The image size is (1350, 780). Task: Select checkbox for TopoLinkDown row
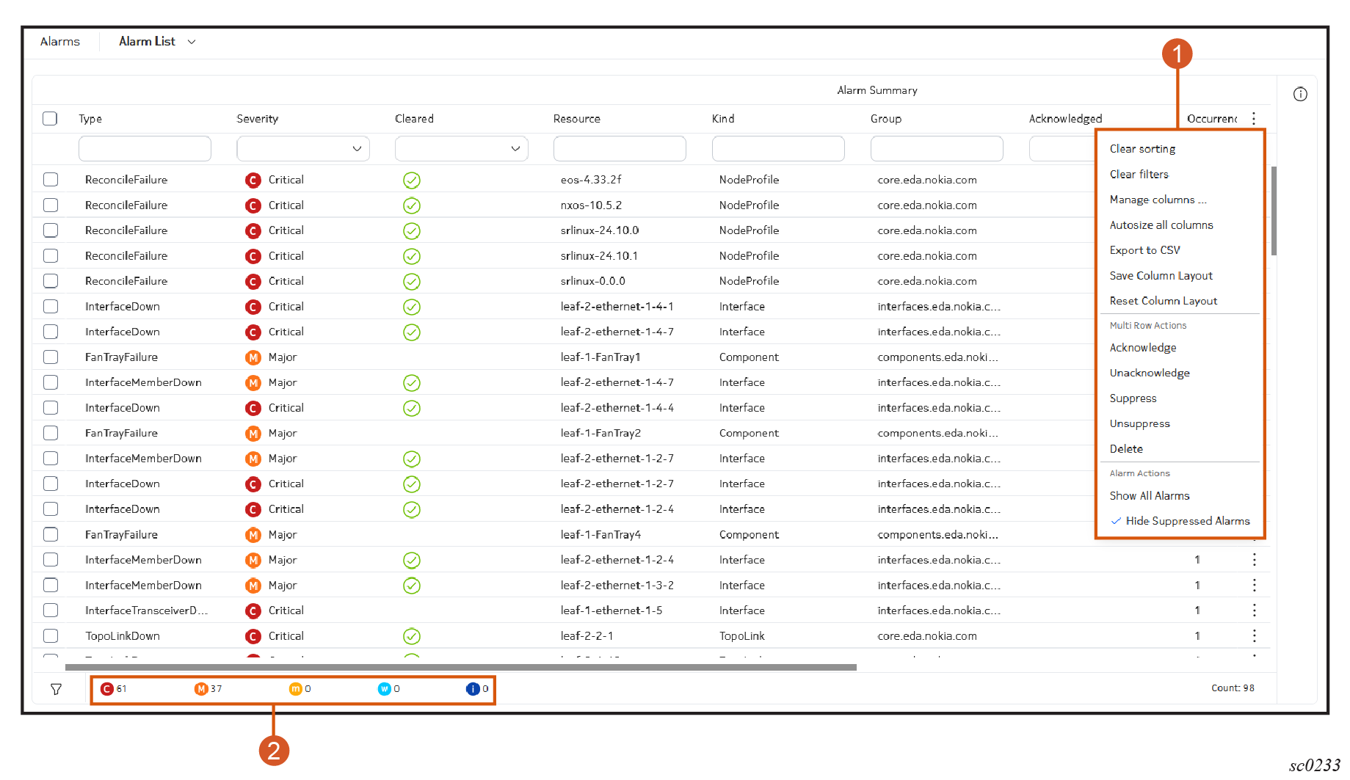51,636
